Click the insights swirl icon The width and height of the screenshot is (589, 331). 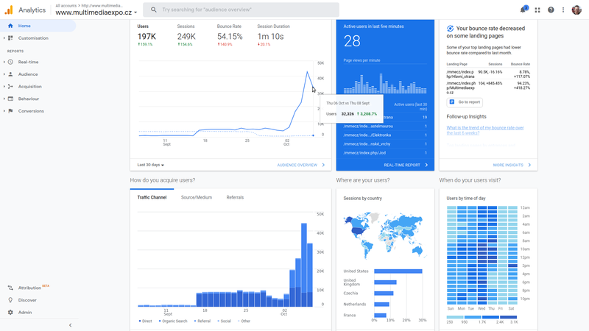coord(450,29)
